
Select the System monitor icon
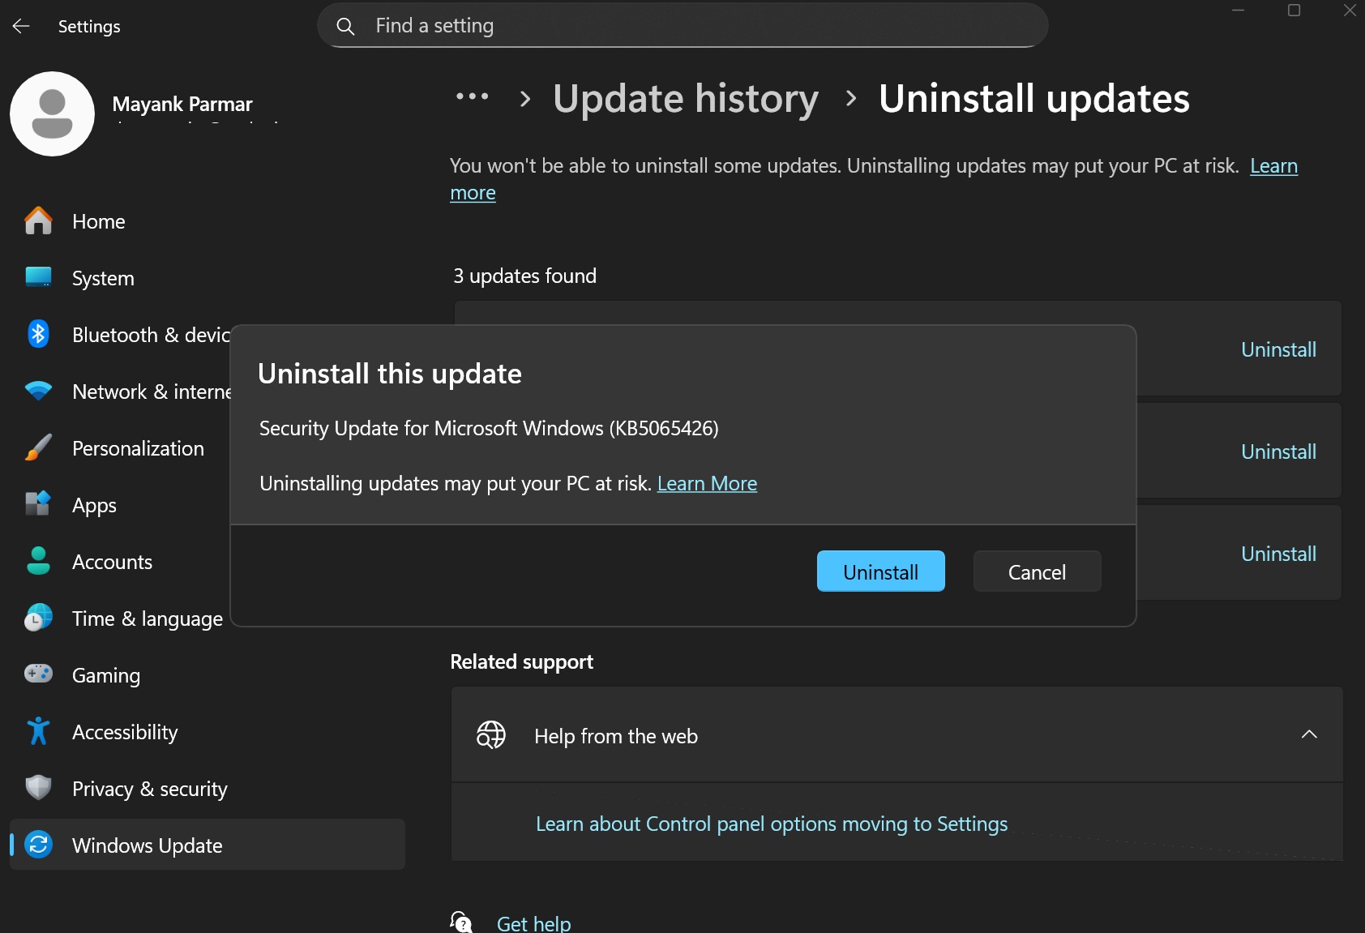tap(38, 277)
